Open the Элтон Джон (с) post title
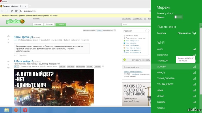Screen dimensions: 202x113 tap(23, 37)
